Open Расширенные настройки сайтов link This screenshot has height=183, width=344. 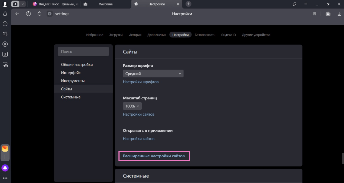coord(154,156)
